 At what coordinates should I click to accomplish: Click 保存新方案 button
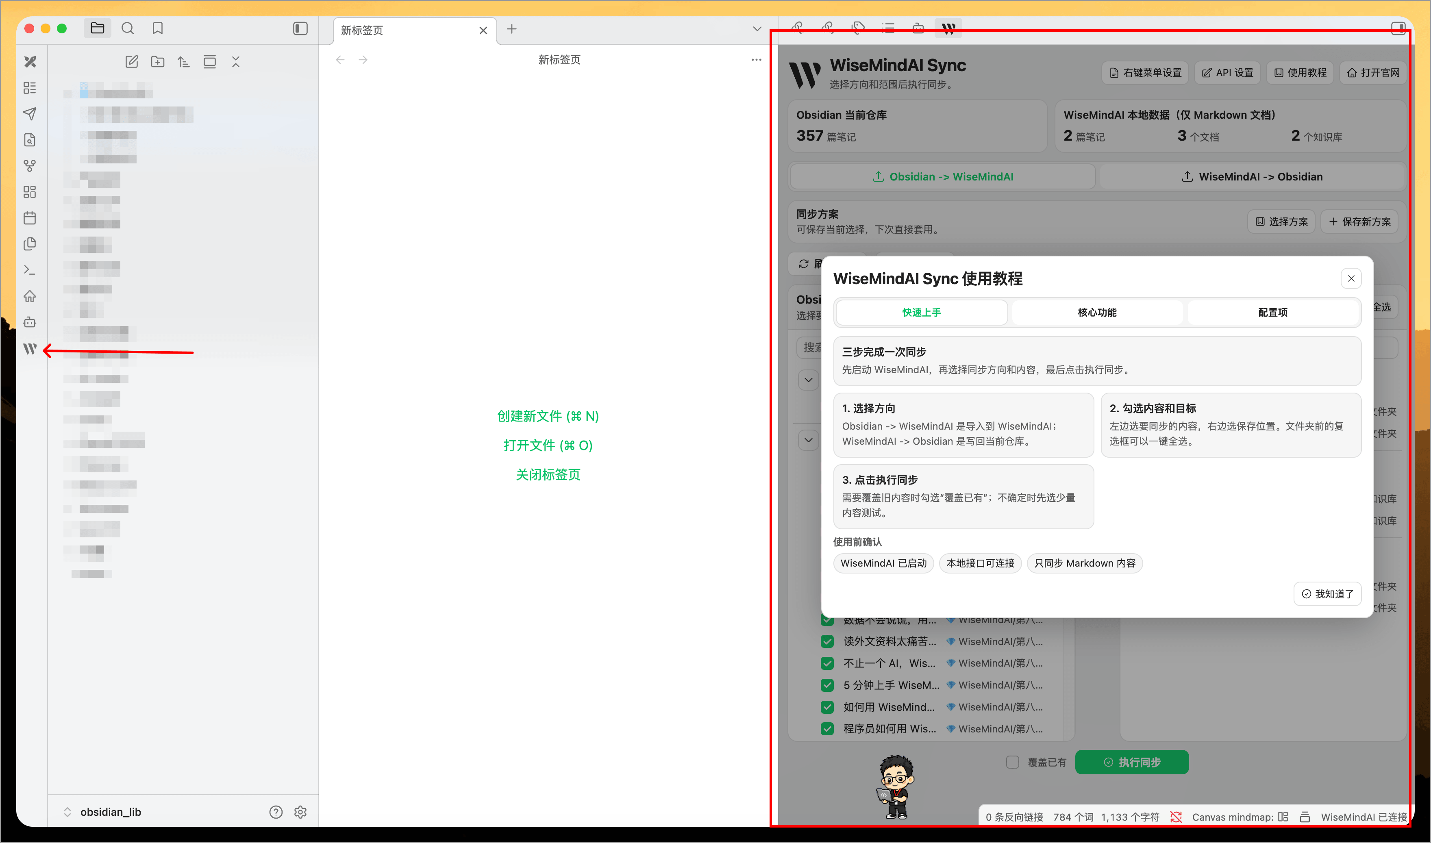click(1359, 222)
